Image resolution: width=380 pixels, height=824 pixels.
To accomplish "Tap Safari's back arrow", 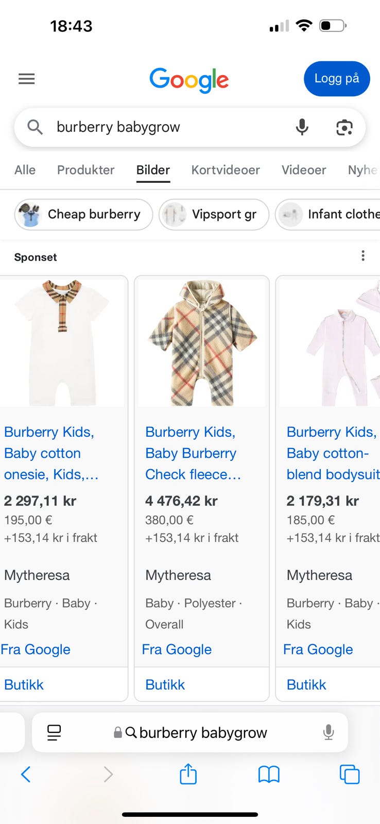I will [26, 774].
